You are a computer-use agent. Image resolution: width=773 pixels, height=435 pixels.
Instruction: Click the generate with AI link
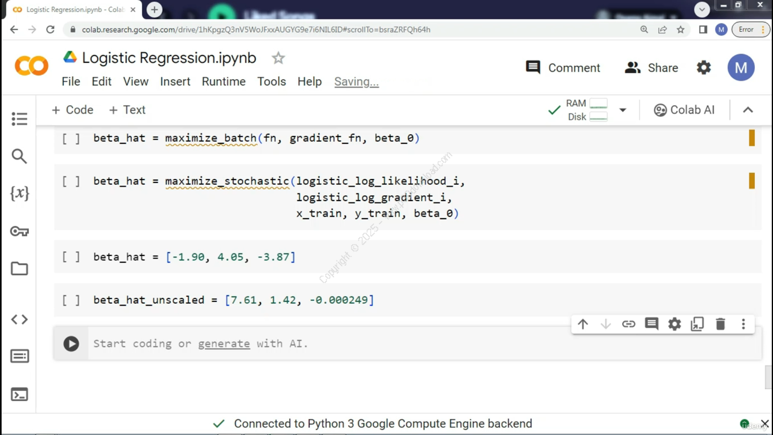click(x=223, y=344)
